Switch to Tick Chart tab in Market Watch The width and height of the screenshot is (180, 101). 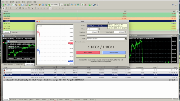15,32
